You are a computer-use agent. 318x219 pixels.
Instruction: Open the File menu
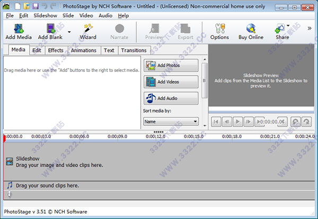10,15
